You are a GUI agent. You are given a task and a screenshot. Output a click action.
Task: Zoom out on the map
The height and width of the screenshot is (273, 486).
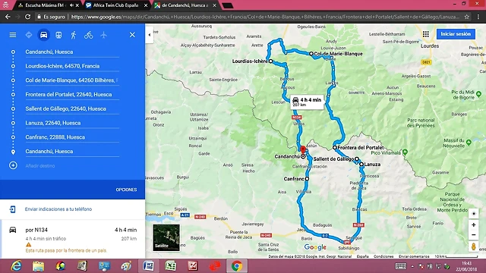(473, 234)
